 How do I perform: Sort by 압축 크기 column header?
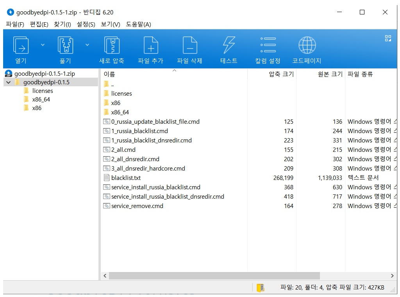281,74
